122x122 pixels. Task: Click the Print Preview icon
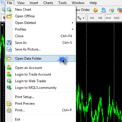pyautogui.click(x=9, y=104)
